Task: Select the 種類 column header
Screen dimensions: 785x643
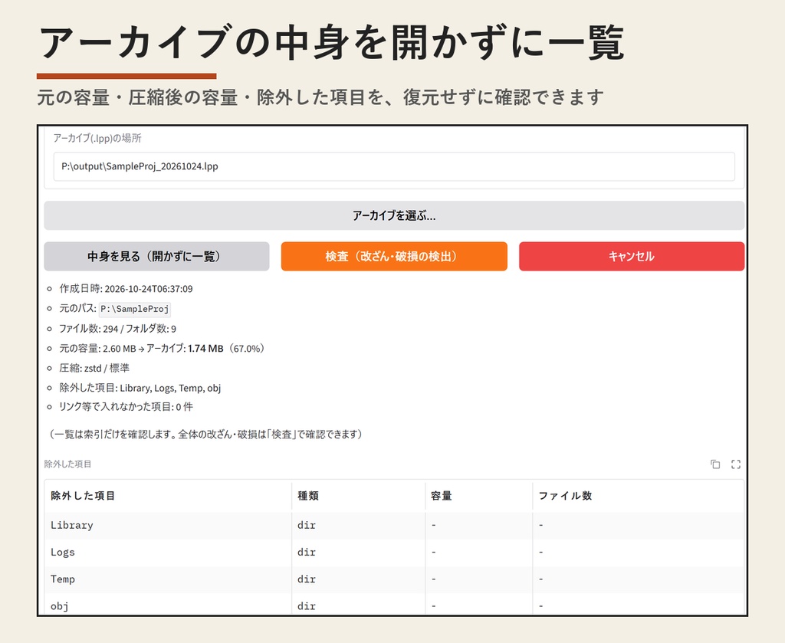Action: [x=359, y=496]
